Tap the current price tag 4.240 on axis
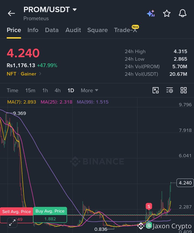 pyautogui.click(x=185, y=183)
